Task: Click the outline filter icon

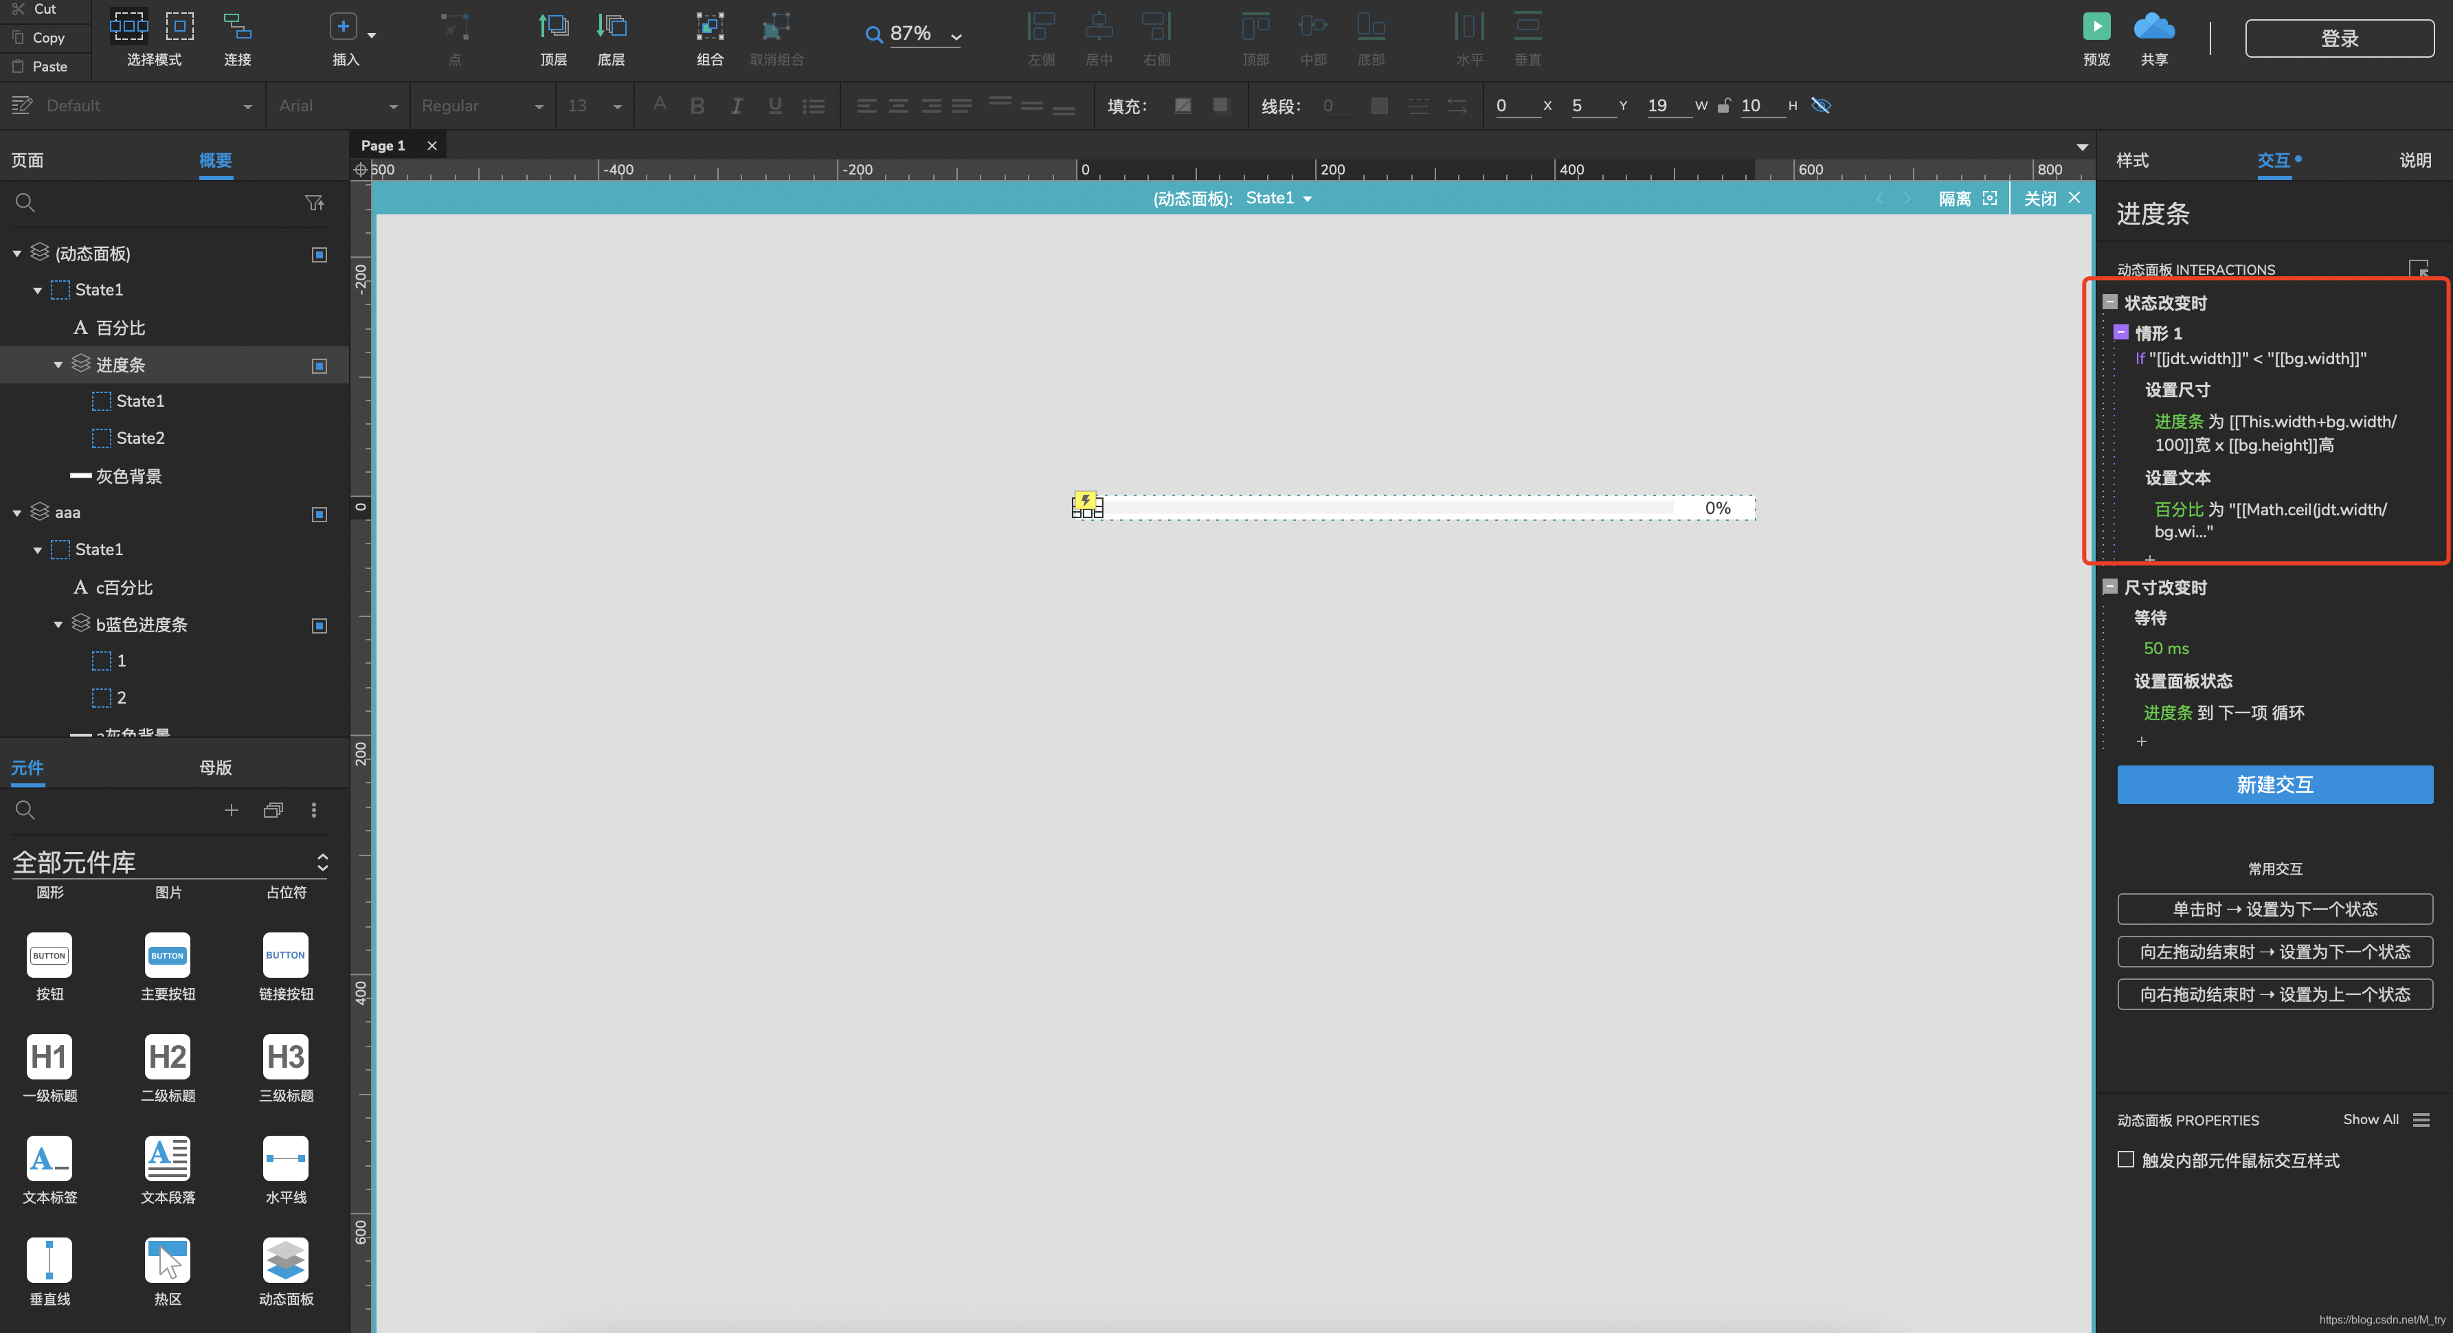Action: pyautogui.click(x=314, y=203)
